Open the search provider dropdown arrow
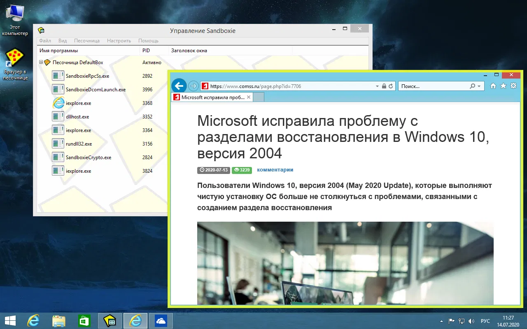Image resolution: width=527 pixels, height=329 pixels. (478, 86)
